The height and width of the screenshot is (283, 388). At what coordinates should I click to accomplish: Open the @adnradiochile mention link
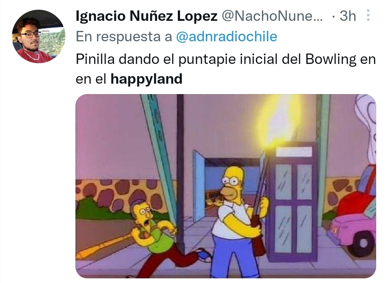pyautogui.click(x=226, y=37)
